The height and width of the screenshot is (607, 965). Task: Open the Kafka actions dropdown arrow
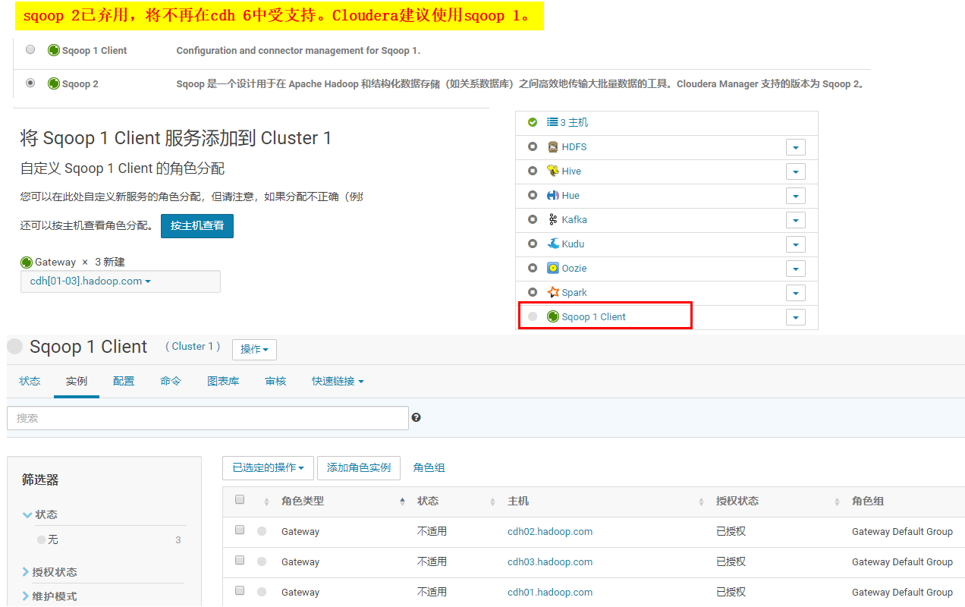click(795, 220)
